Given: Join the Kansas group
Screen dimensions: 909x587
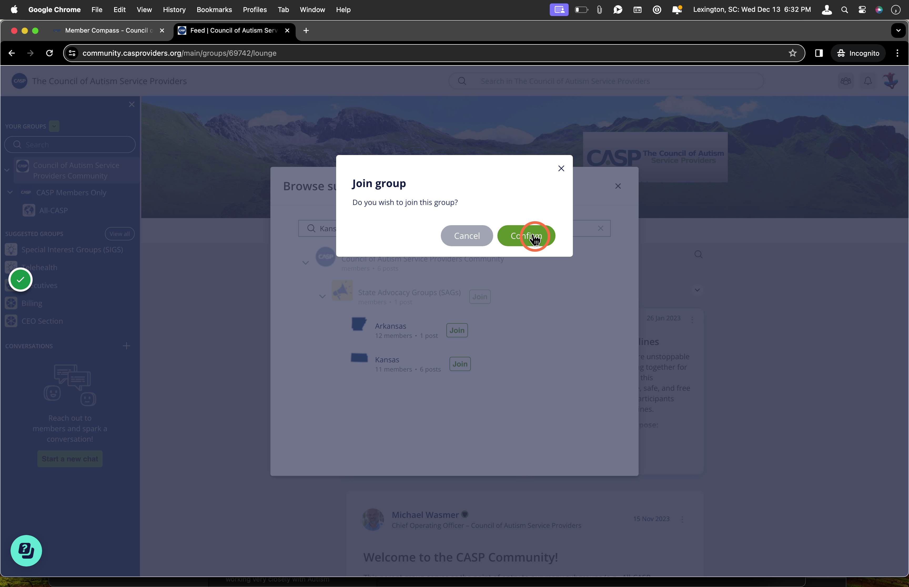Looking at the screenshot, I should point(460,364).
